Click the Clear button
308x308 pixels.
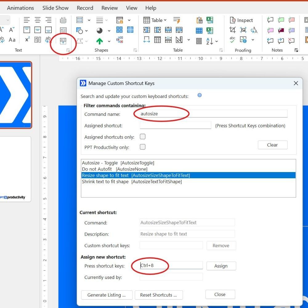coord(273,145)
